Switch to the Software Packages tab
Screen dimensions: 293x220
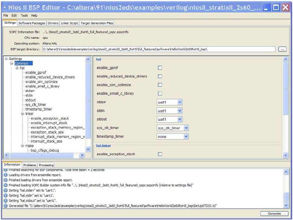(32, 23)
